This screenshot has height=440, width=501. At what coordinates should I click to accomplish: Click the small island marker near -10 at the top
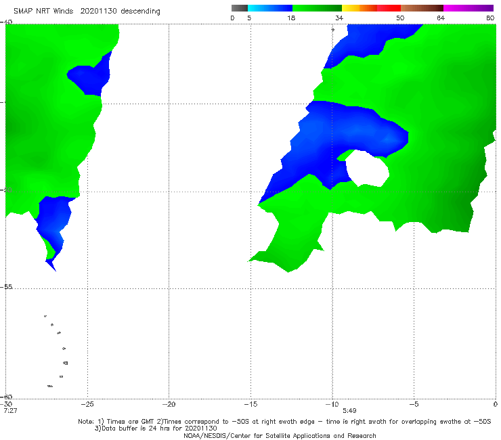tap(332, 30)
